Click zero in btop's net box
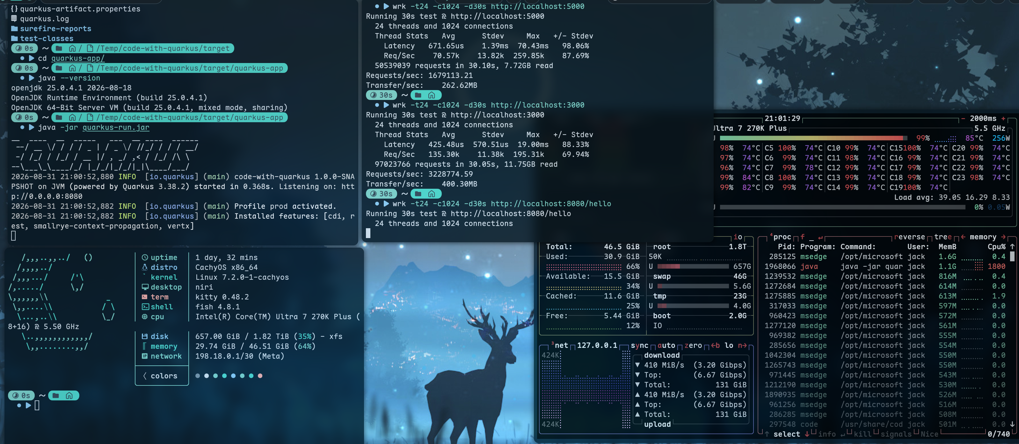Screen dimensions: 1019x444 click(693, 345)
